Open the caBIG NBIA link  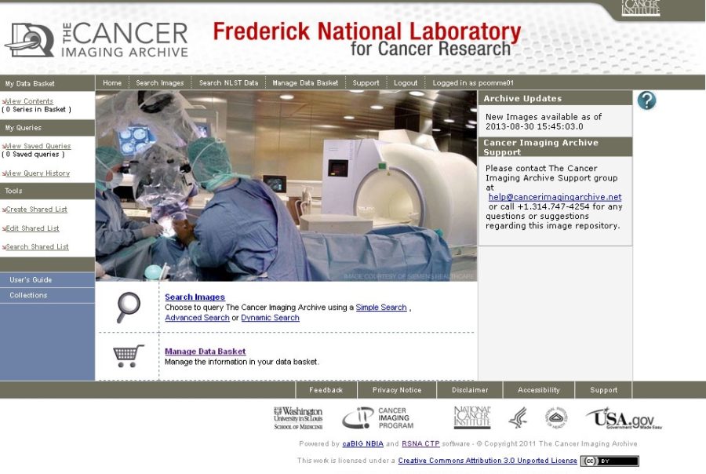[363, 444]
